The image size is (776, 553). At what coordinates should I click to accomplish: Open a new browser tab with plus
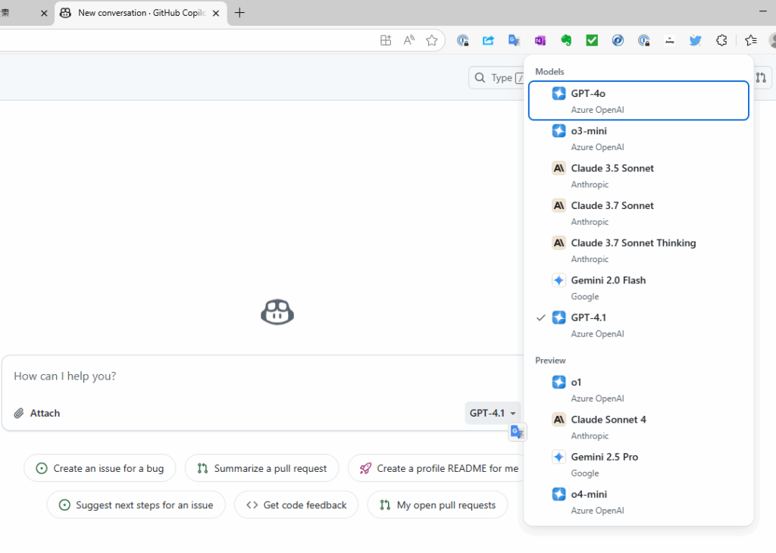(239, 13)
